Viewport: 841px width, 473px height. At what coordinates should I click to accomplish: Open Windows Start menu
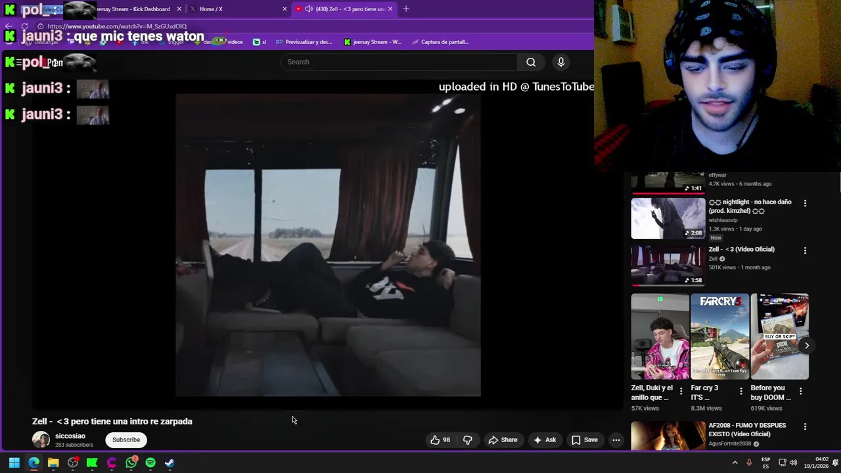[x=14, y=462]
